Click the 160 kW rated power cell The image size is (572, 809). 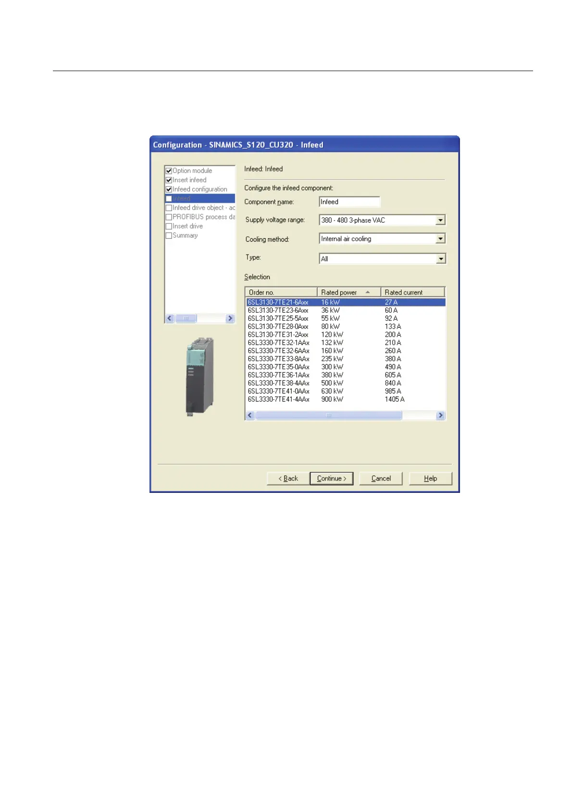pyautogui.click(x=332, y=351)
